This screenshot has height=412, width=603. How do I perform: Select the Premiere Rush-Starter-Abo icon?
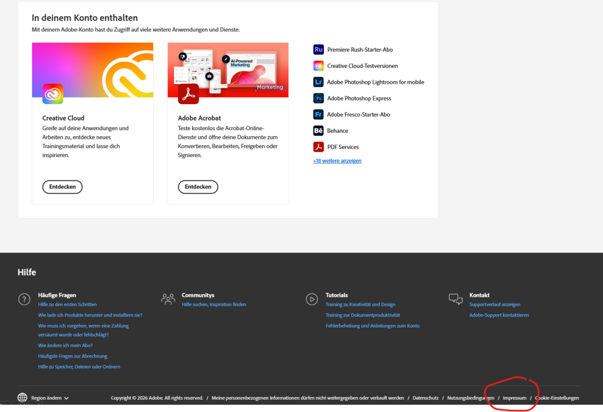tap(319, 49)
